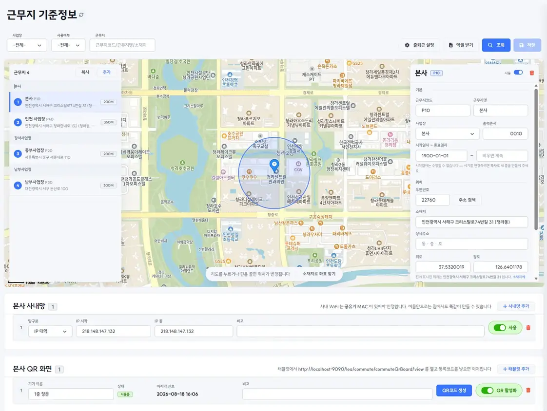Click the scroll-down arrow of the 본사 detail panel
This screenshot has width=547, height=411.
point(536,278)
